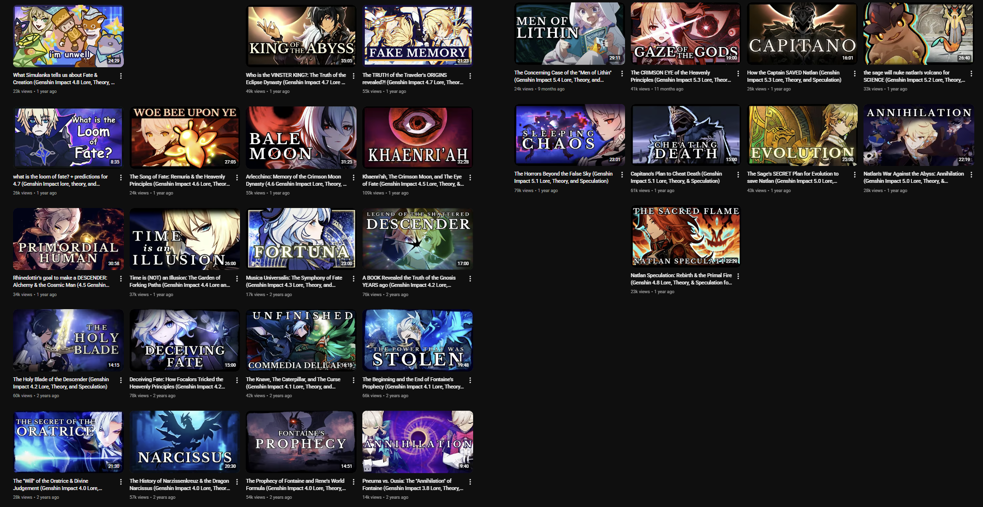Open action menu for Pneuma vs. Ousia video
The height and width of the screenshot is (507, 983).
(x=470, y=482)
